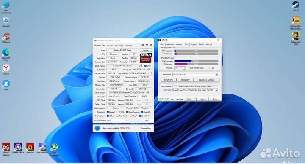Toggle DirectML checkbox in GPU-Z
The width and height of the screenshot is (305, 164).
click(x=142, y=112)
